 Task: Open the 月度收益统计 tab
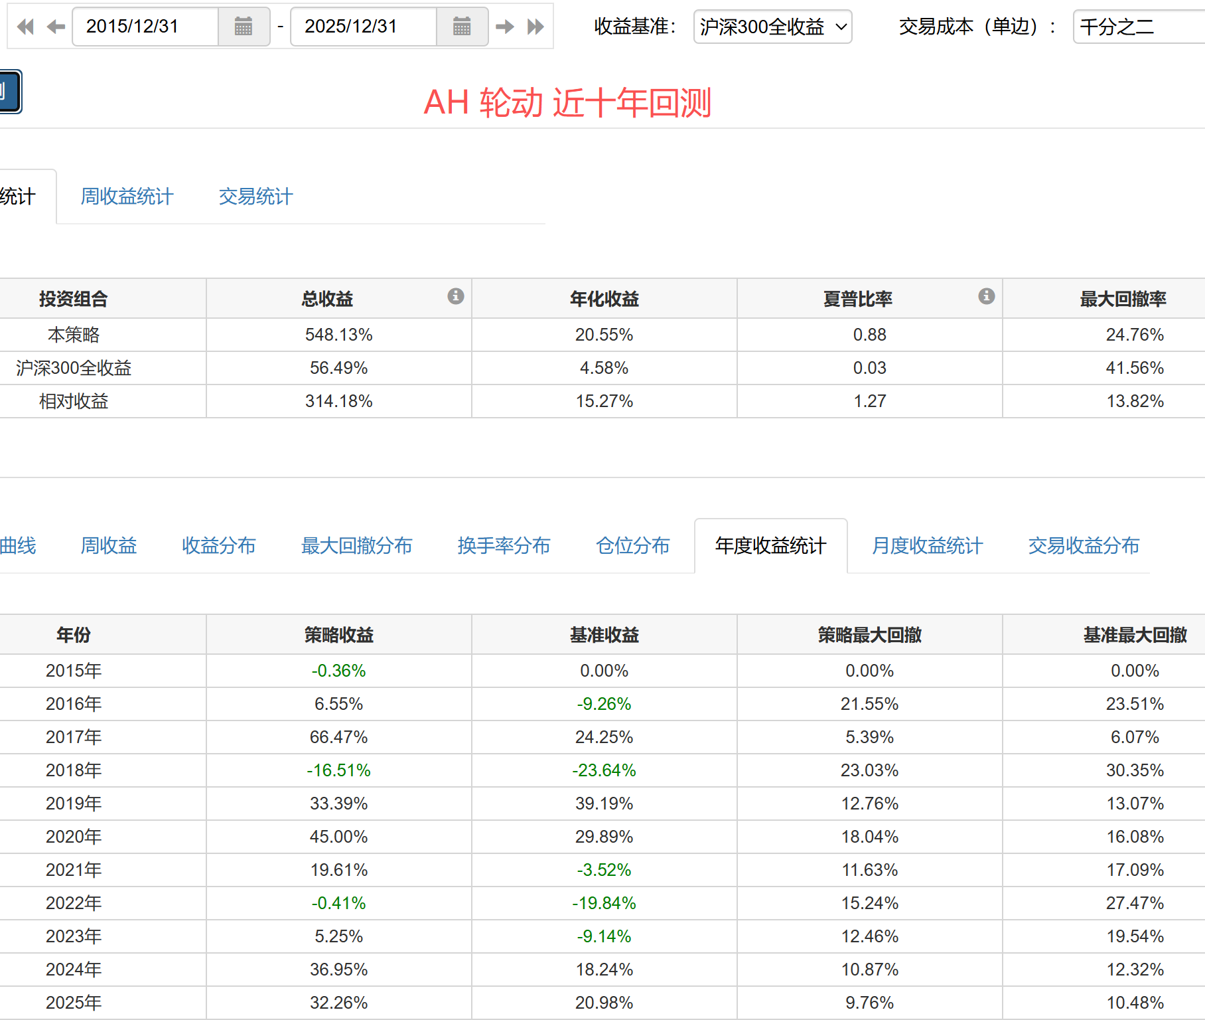click(x=926, y=546)
